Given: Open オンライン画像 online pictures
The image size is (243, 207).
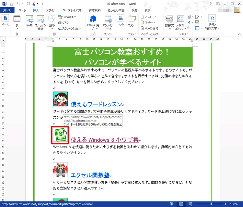Looking at the screenshot, I should (40, 23).
